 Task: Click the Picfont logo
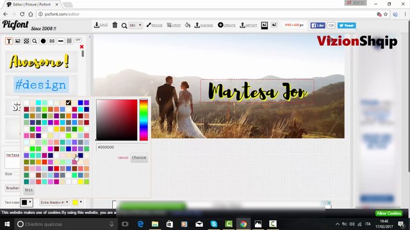point(15,25)
